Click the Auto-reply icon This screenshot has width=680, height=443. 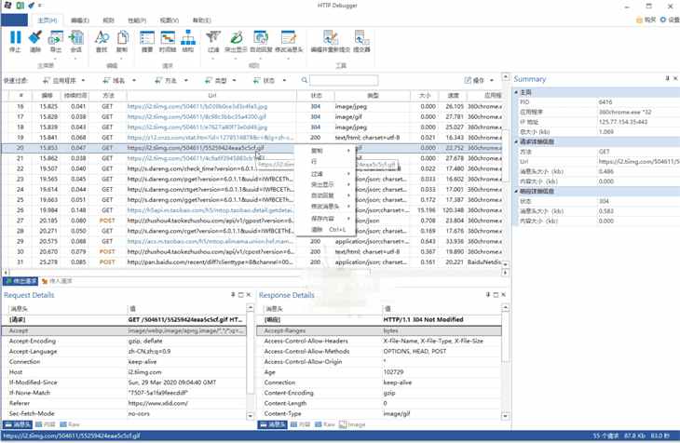coord(261,38)
